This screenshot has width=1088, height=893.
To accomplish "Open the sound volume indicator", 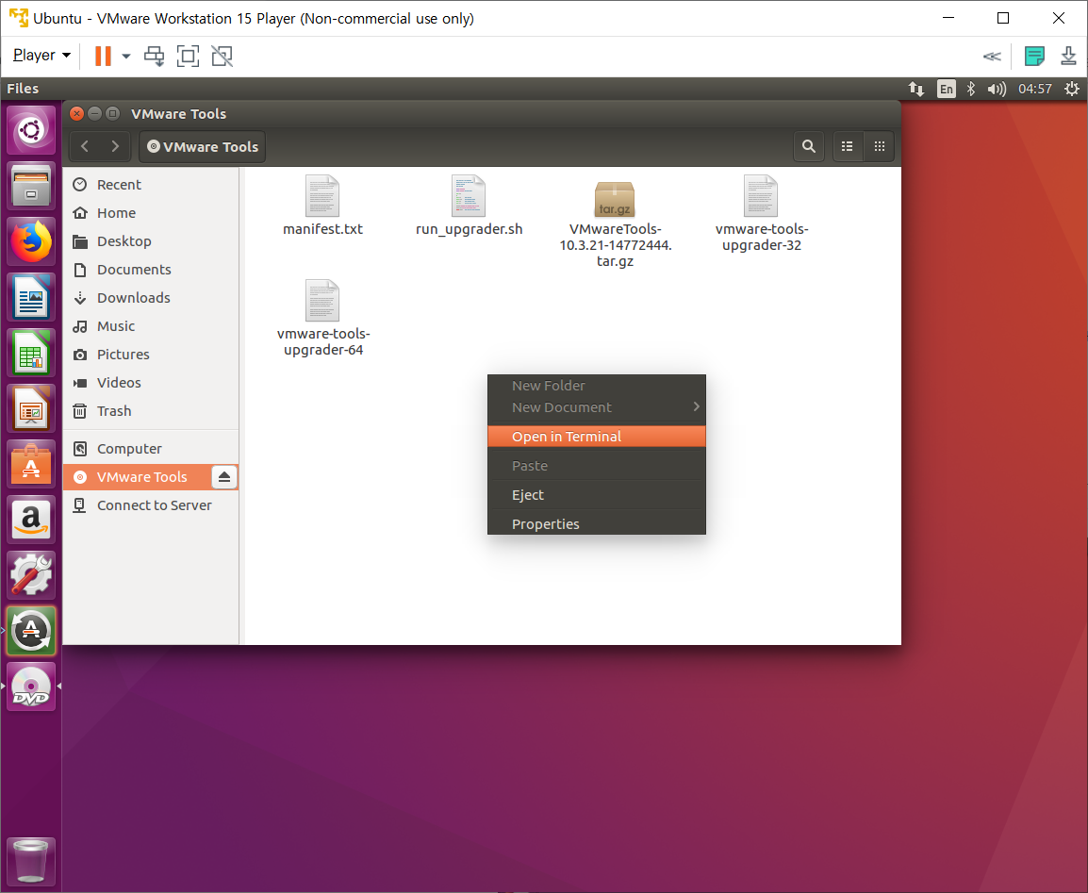I will pos(997,89).
